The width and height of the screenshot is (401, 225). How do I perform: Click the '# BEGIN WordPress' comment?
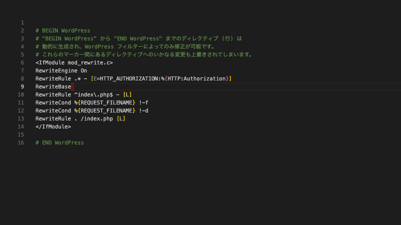tap(63, 31)
